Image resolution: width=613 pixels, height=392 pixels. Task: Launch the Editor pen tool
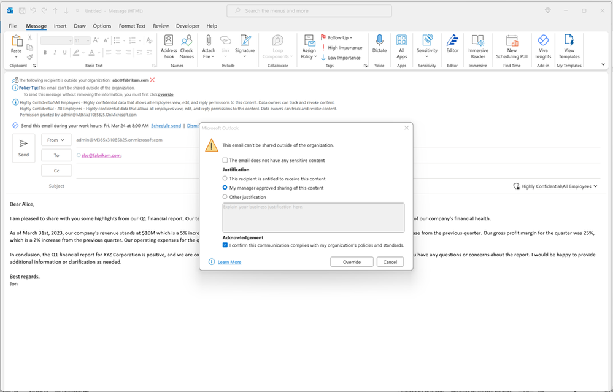tap(452, 44)
